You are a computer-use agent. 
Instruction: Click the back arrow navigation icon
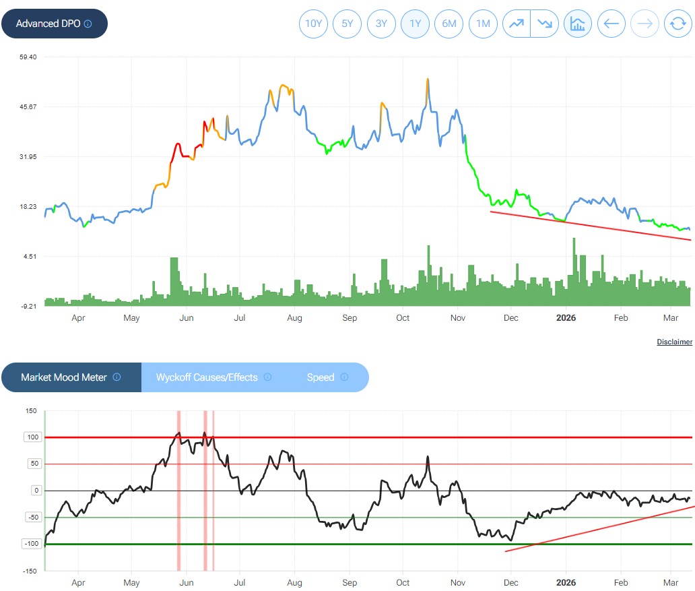(611, 24)
